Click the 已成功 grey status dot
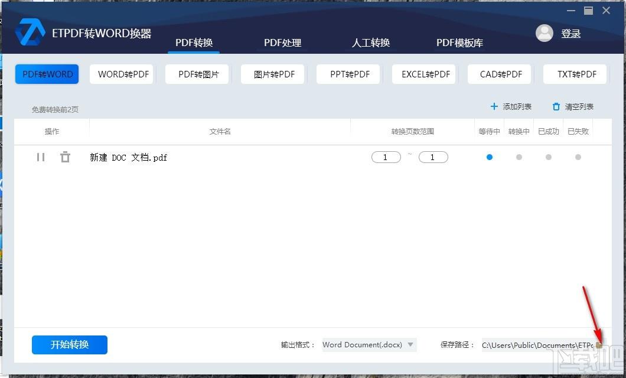The image size is (626, 378). coord(549,157)
